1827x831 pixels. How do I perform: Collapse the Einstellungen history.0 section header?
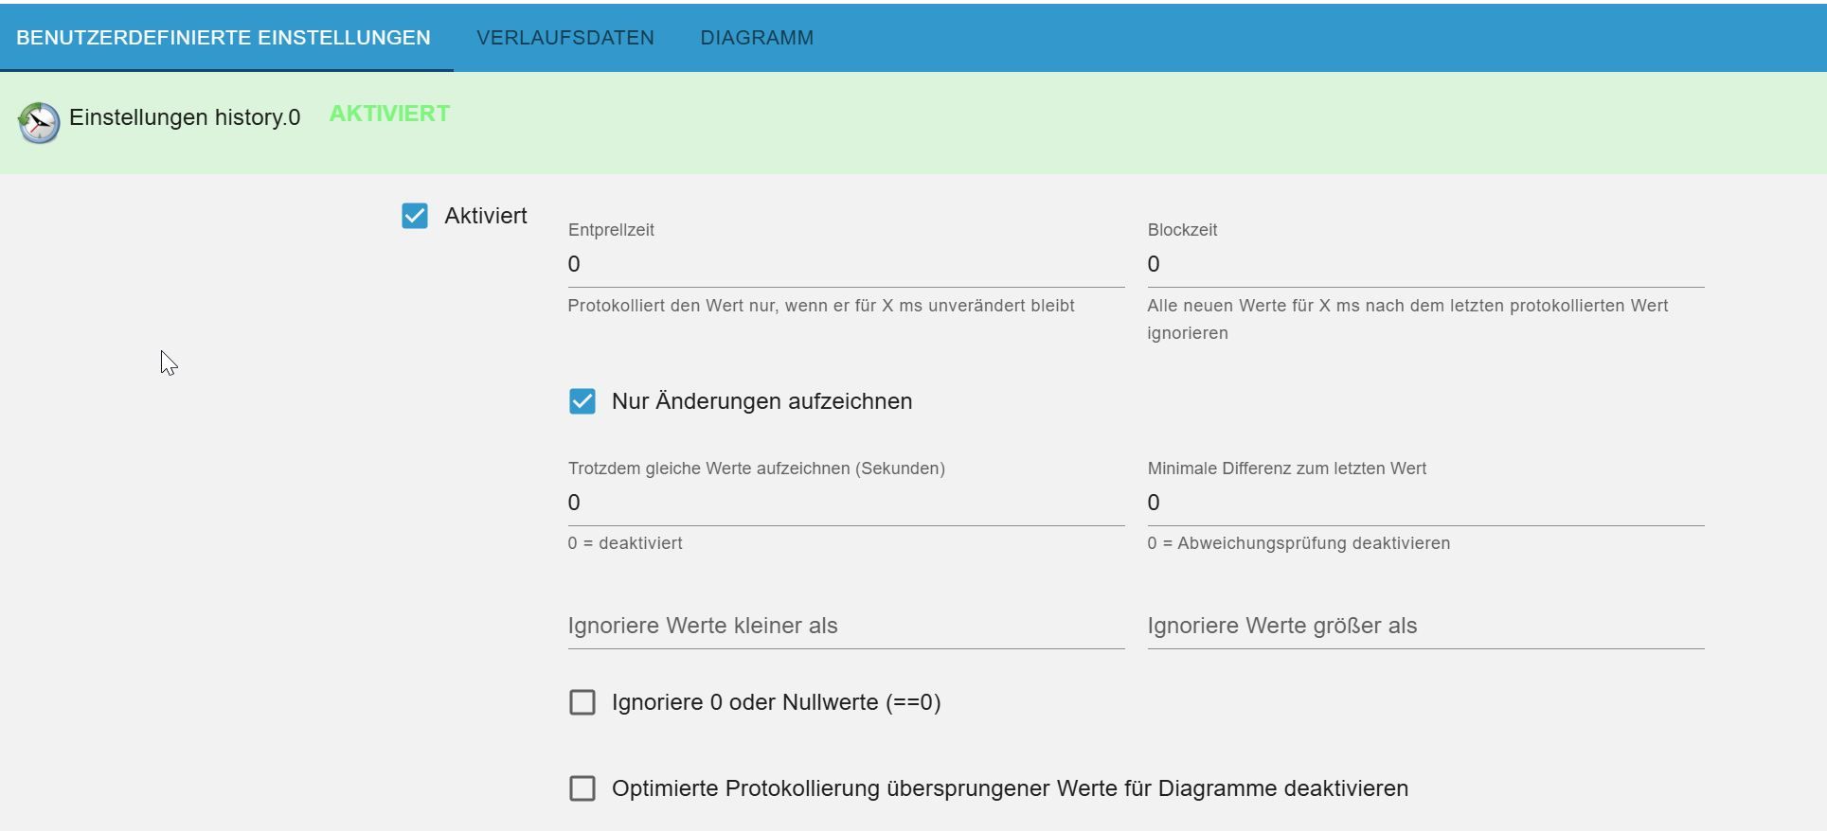(185, 118)
